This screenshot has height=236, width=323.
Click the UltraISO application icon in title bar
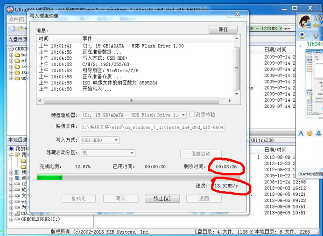10,9
